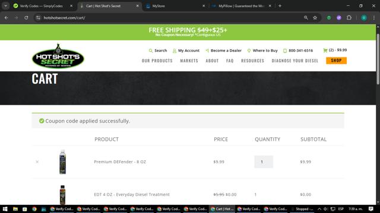
Task: Close the Verify Codes SimplyCodes tab
Action: [x=71, y=6]
